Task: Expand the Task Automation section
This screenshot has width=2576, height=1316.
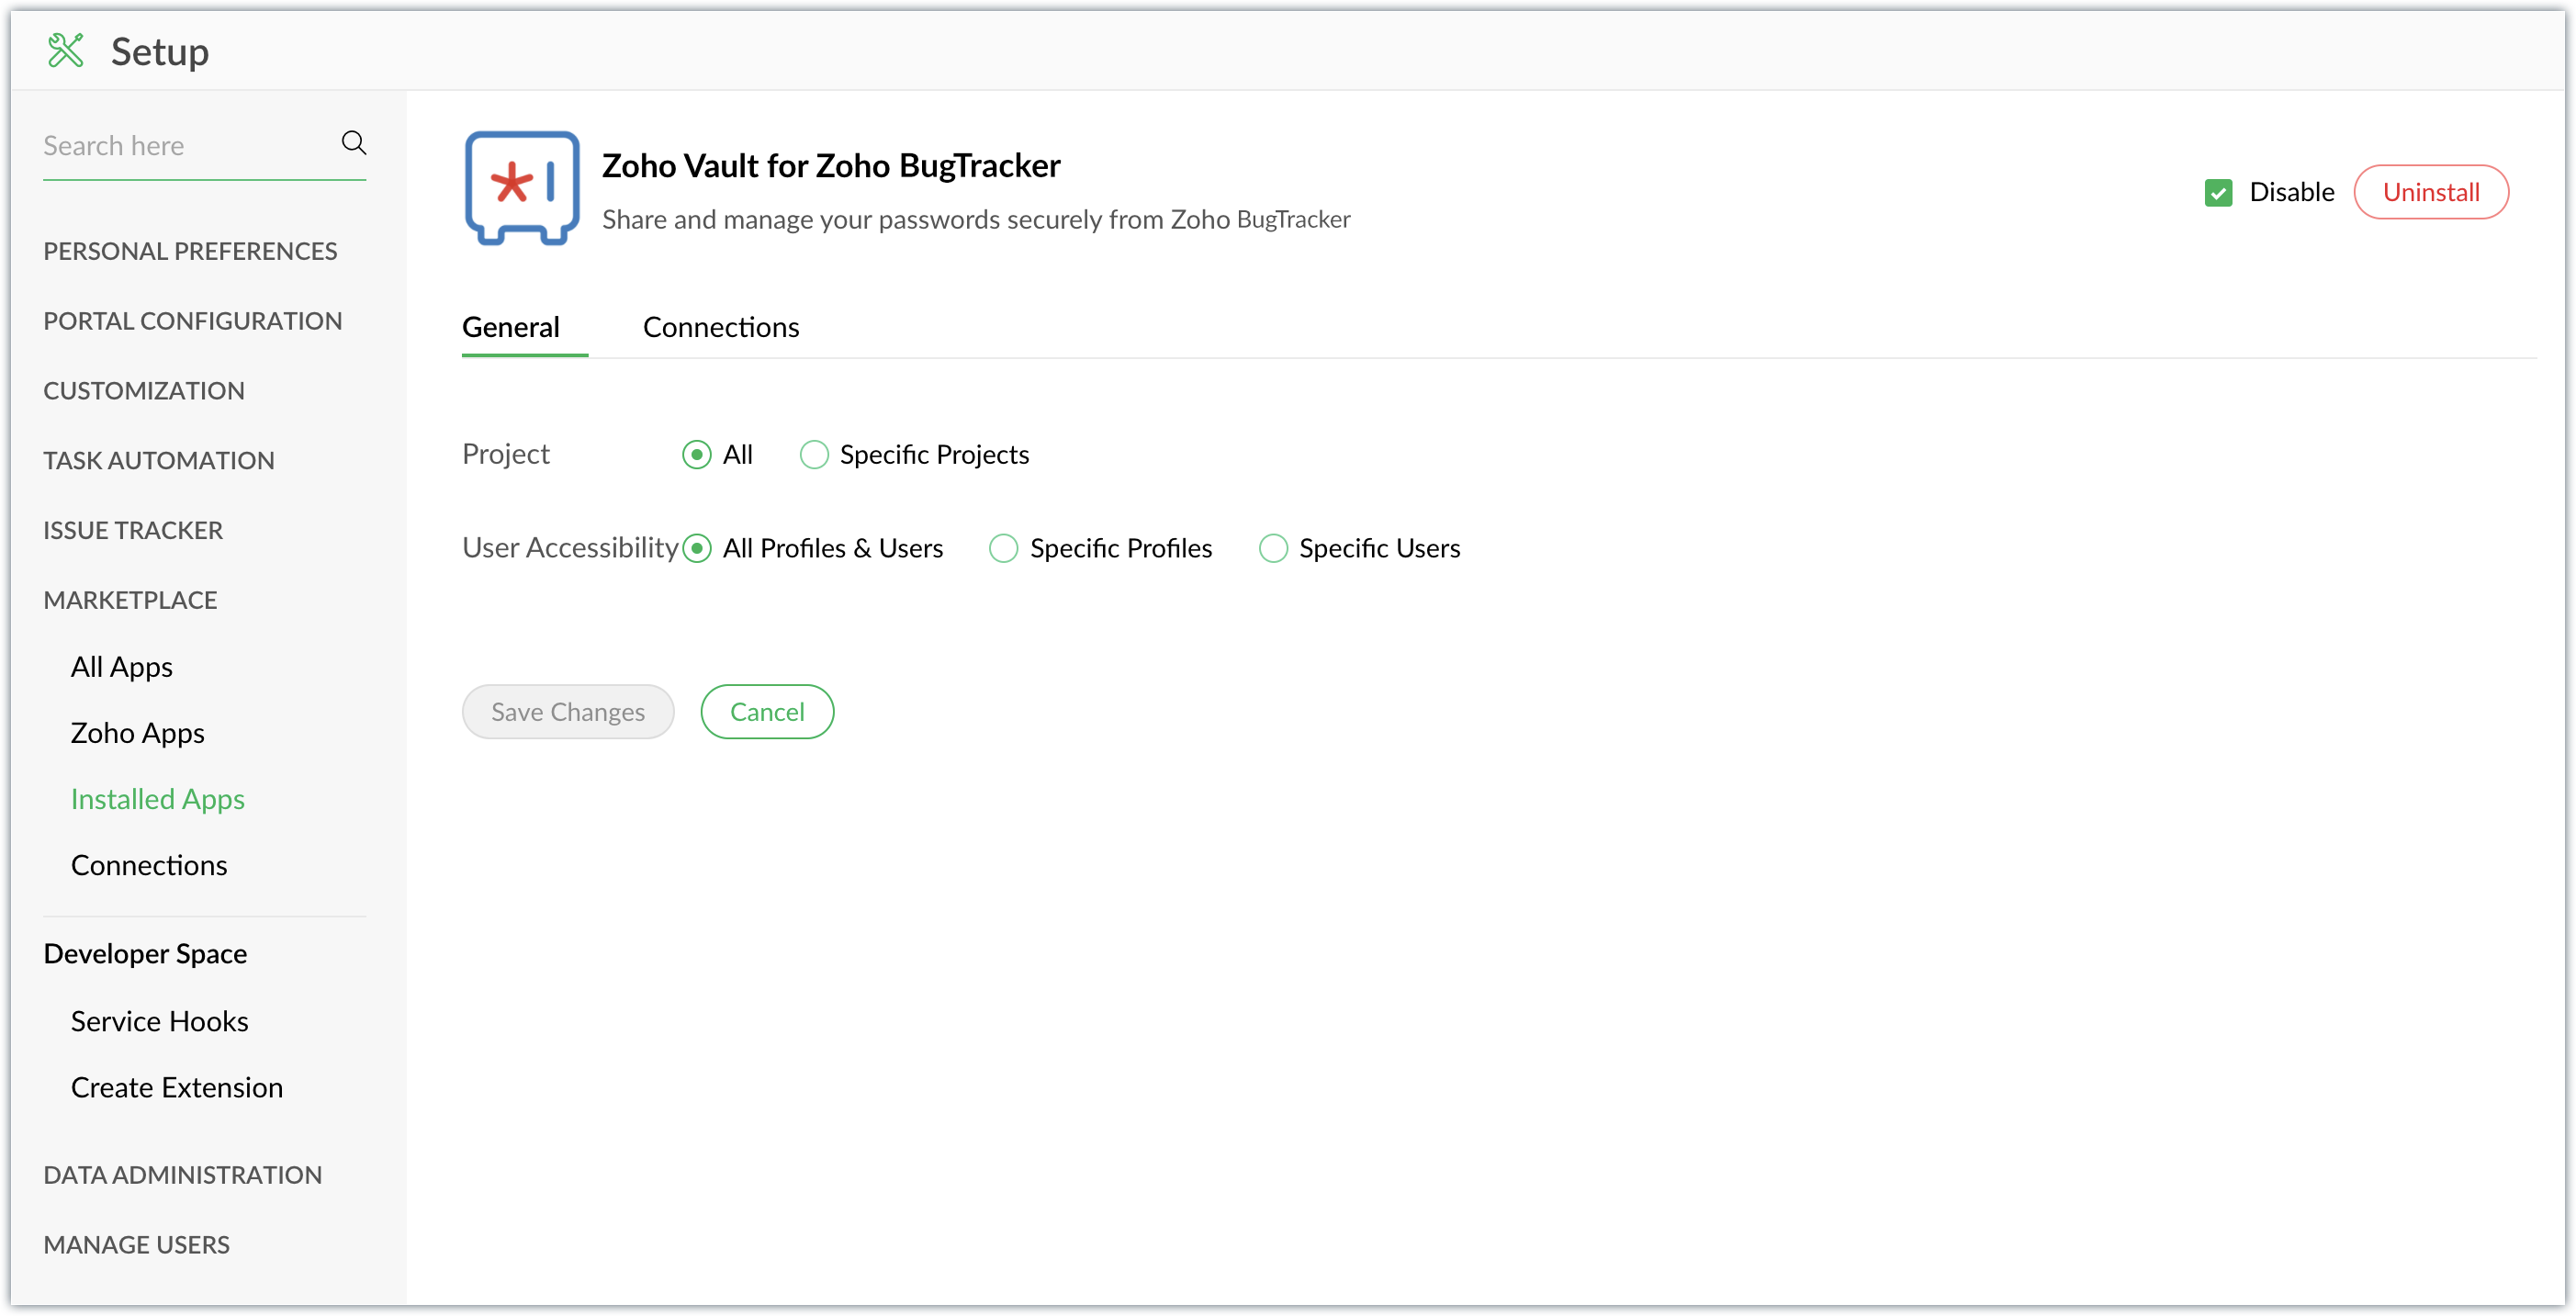Action: coord(158,460)
